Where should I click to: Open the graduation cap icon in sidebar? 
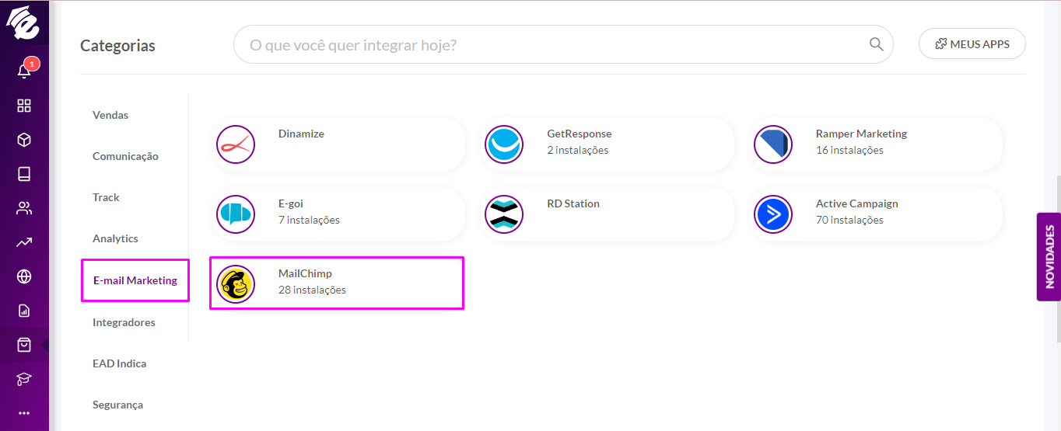[x=24, y=379]
